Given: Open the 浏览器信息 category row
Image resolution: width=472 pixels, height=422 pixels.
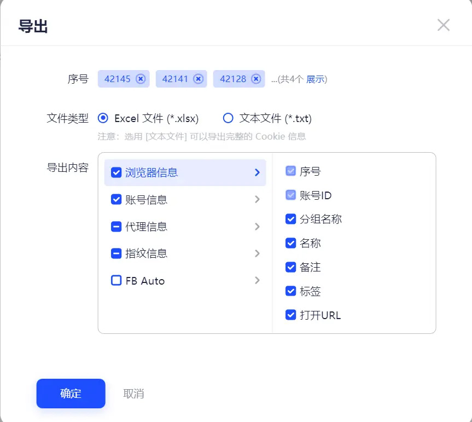Looking at the screenshot, I should click(x=185, y=172).
